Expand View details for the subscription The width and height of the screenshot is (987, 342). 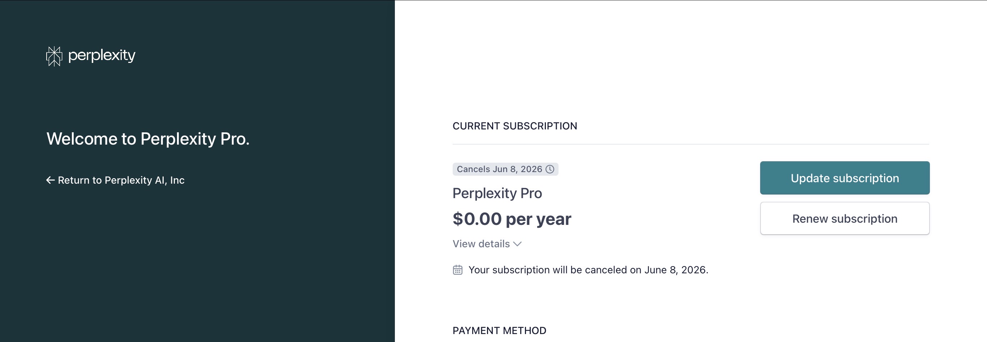coord(487,244)
